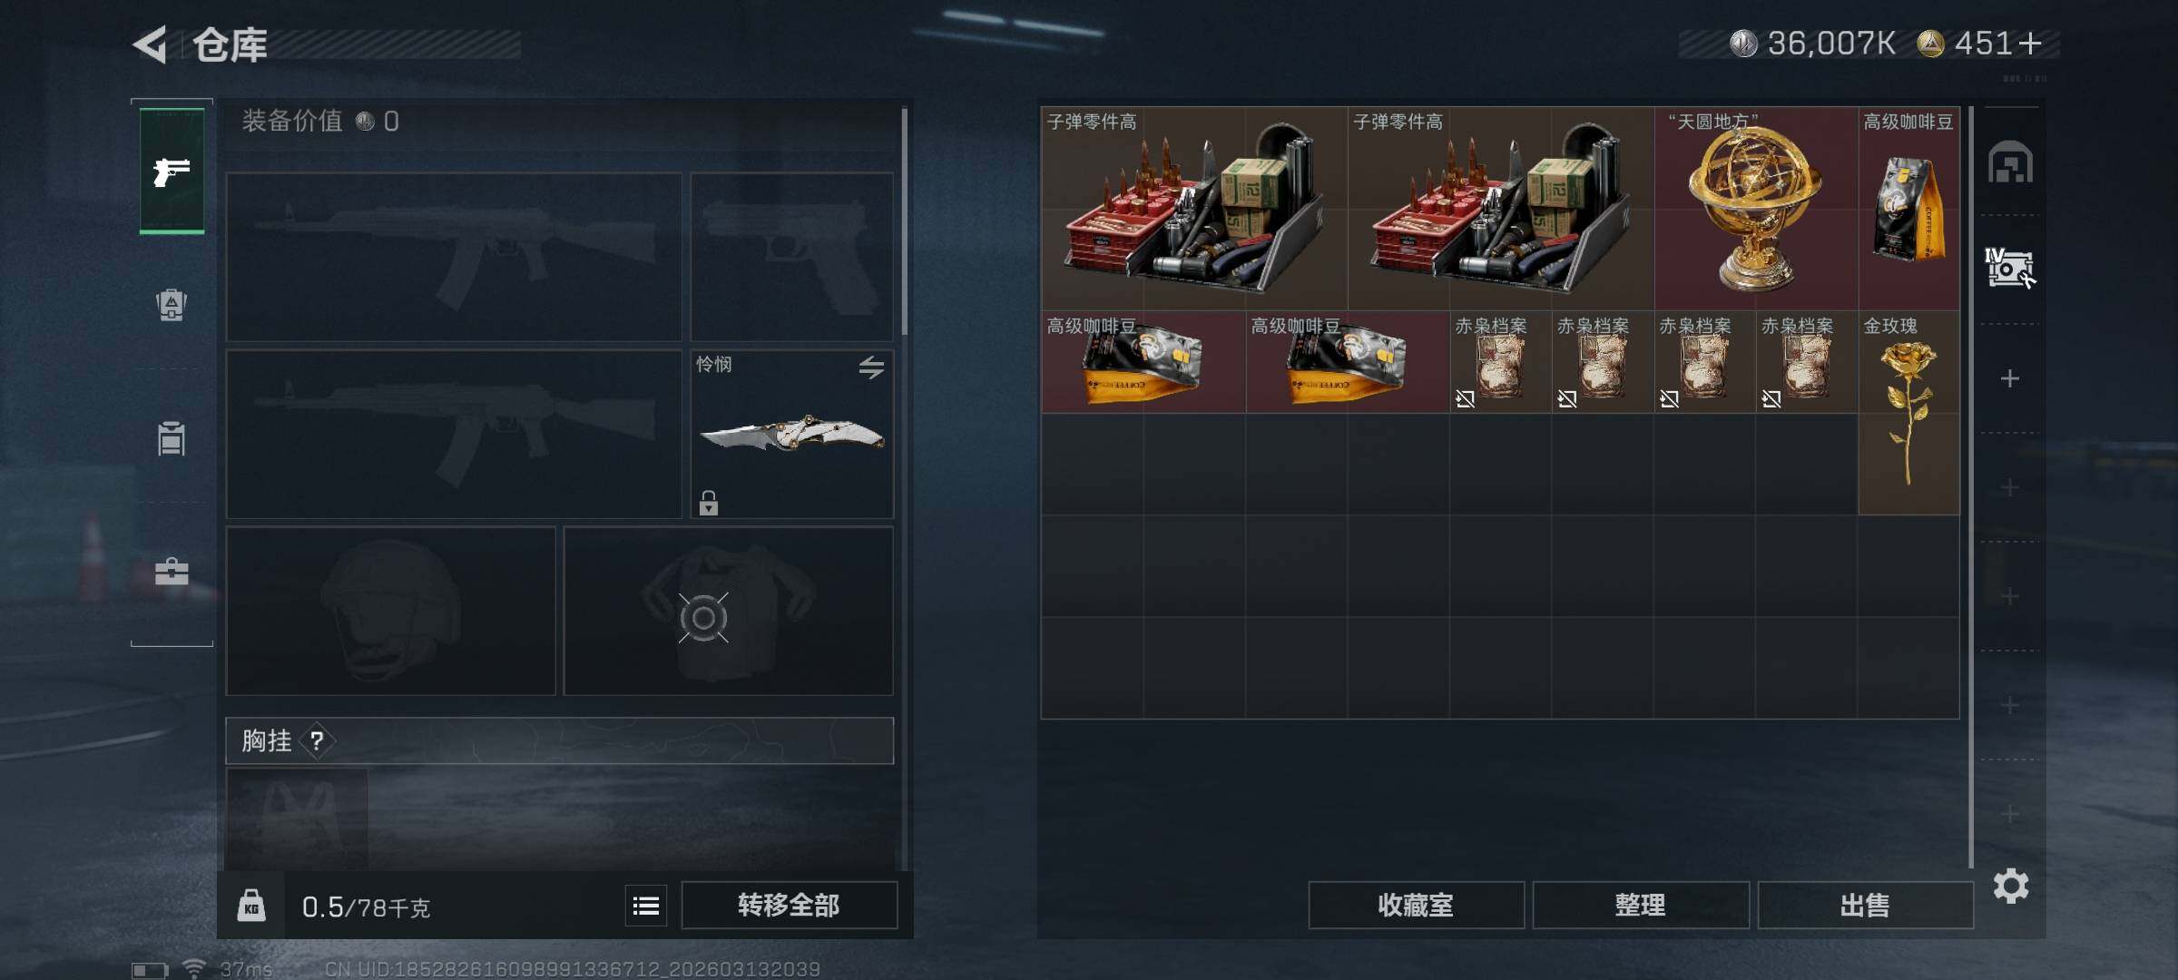This screenshot has width=2178, height=980.
Task: Select the weapons loadout tab with gun icon
Action: (172, 171)
